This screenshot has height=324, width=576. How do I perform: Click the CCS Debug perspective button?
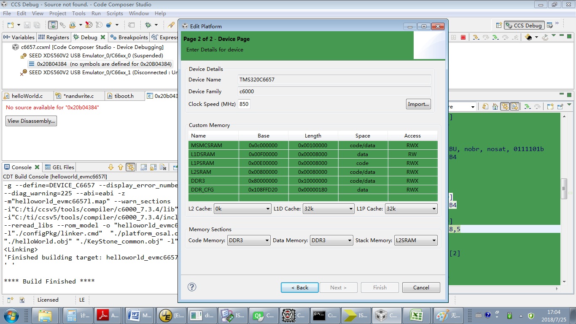[524, 25]
